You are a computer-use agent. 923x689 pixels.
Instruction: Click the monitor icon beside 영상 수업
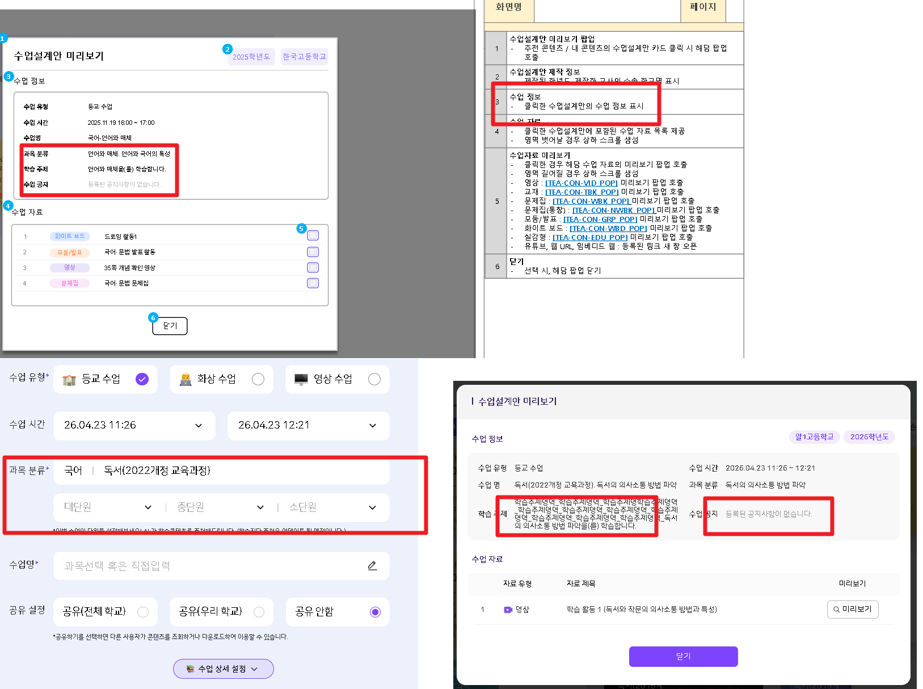tap(301, 380)
